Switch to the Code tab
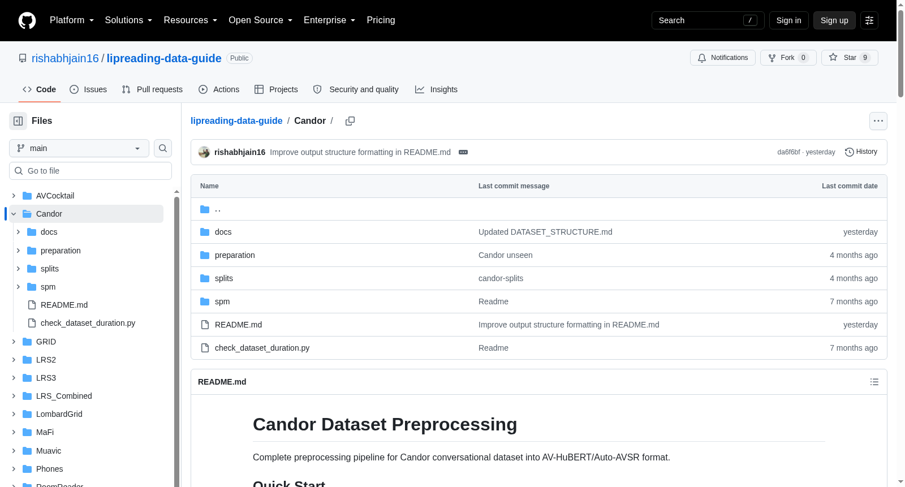905x487 pixels. point(40,89)
